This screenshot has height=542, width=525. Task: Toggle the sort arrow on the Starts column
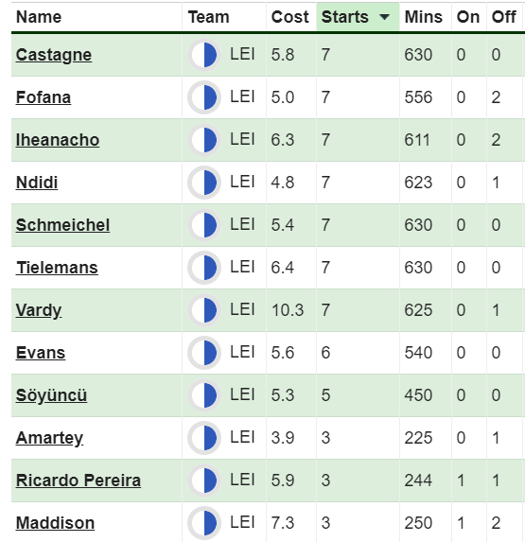[384, 17]
